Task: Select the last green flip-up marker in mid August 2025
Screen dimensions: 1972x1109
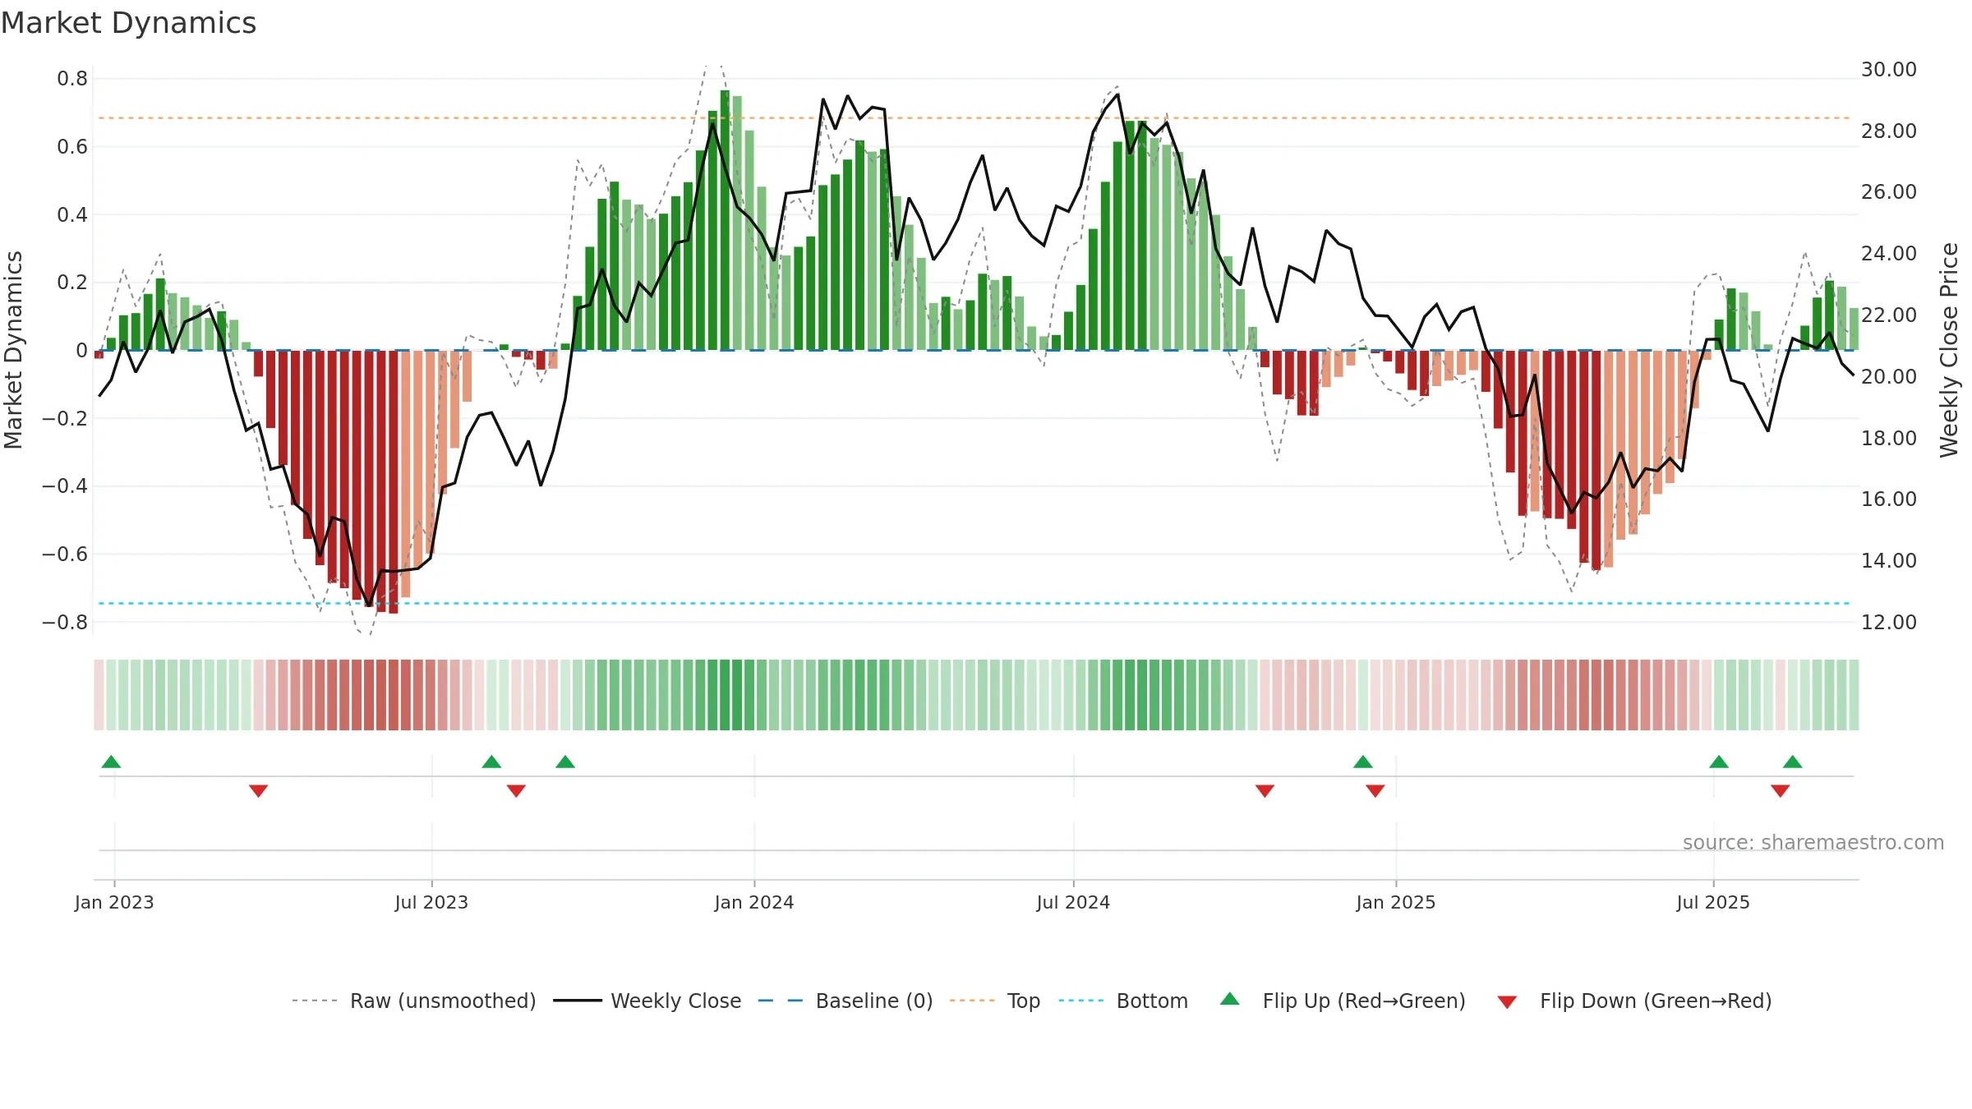Action: coord(1793,762)
